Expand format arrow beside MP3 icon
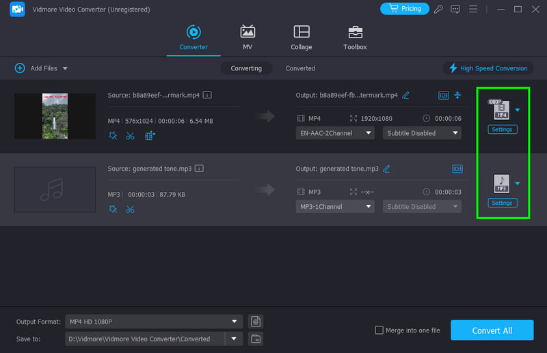Image resolution: width=547 pixels, height=353 pixels. click(x=518, y=184)
